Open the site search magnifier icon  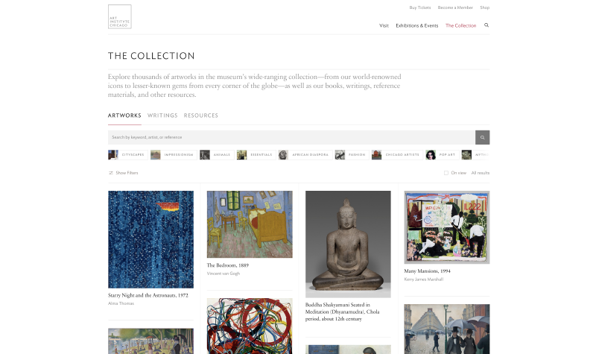point(486,25)
